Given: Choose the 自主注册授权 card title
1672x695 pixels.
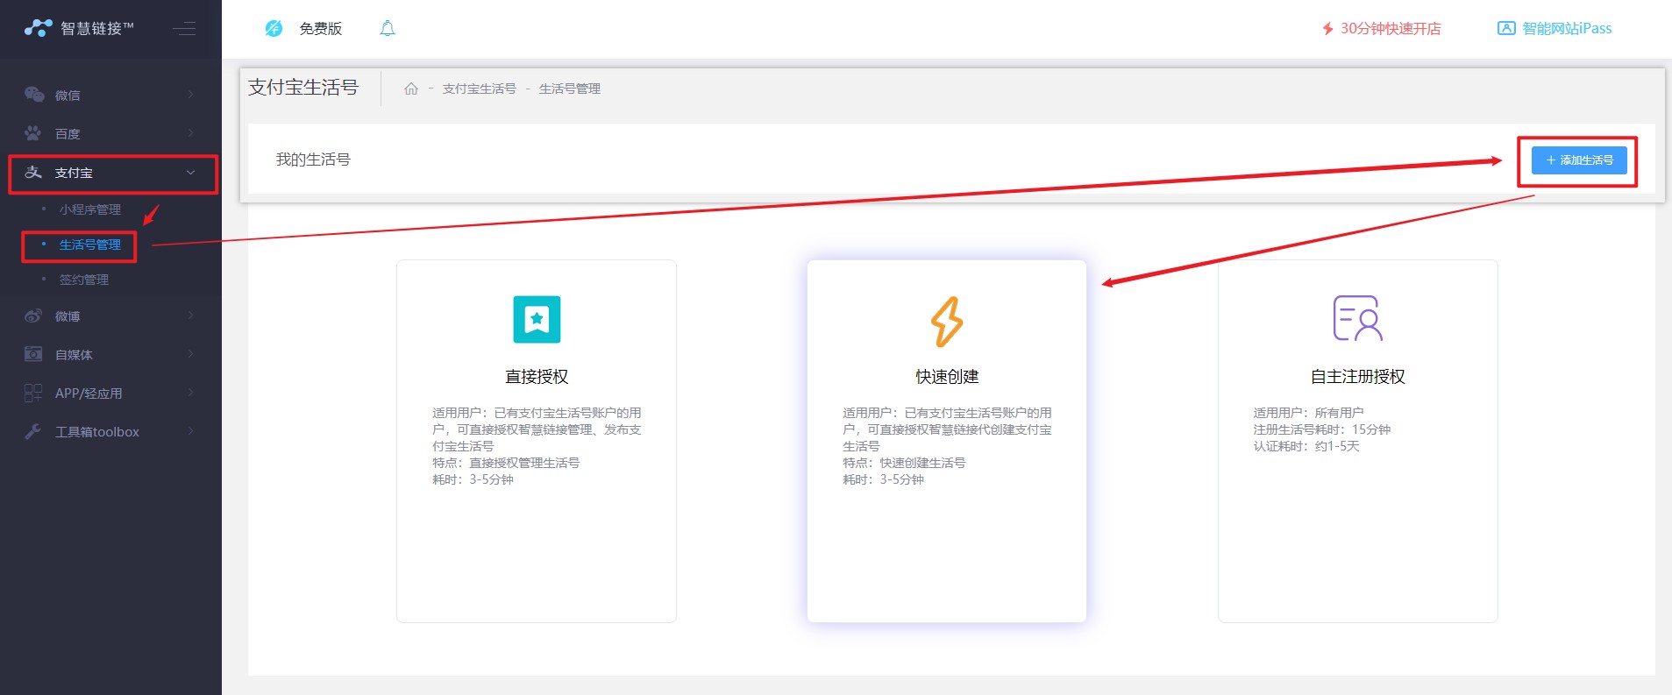Looking at the screenshot, I should pos(1358,377).
